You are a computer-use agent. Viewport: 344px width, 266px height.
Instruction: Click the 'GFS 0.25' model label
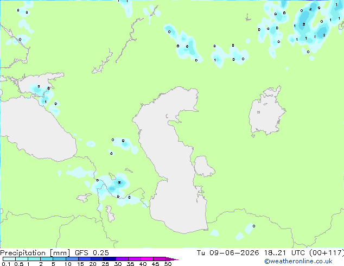pos(92,253)
